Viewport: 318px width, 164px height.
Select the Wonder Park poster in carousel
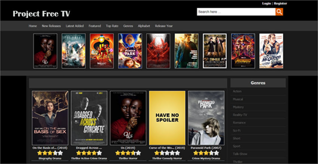(x=130, y=51)
